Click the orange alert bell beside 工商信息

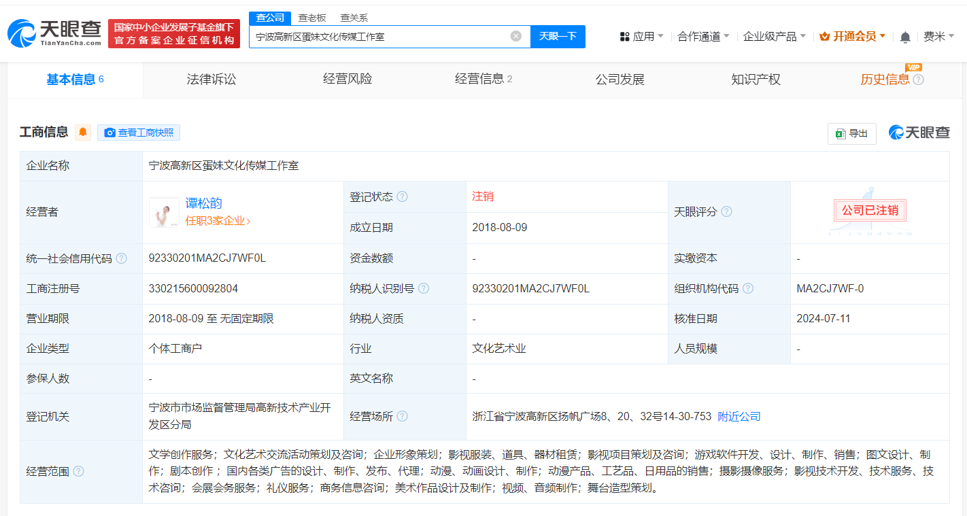coord(83,133)
